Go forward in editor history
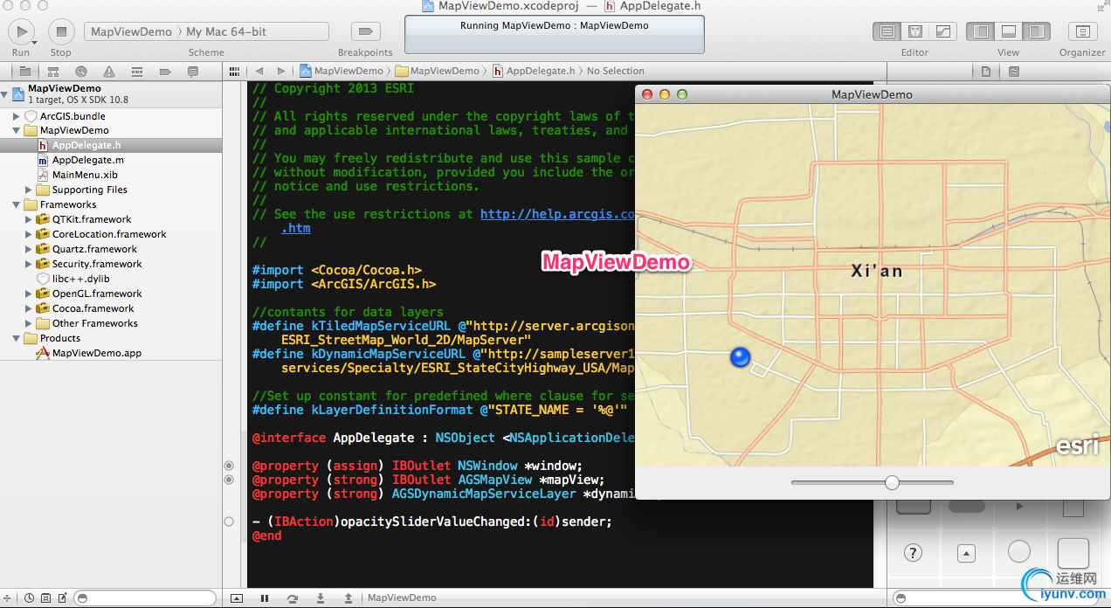The image size is (1111, 608). 280,71
